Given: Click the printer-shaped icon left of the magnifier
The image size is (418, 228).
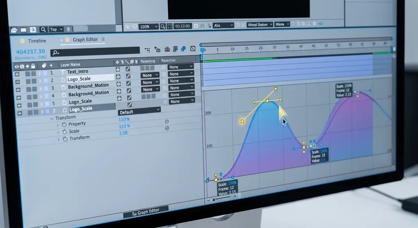Looking at the screenshot, I should click(x=14, y=30).
